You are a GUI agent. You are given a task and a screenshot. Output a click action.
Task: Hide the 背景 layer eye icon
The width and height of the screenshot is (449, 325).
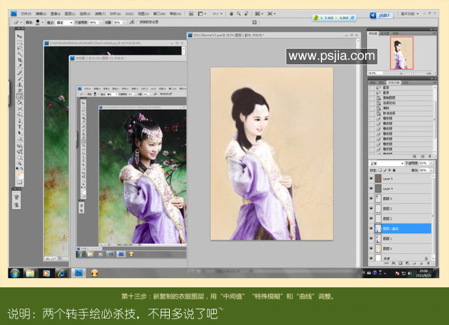pos(371,258)
